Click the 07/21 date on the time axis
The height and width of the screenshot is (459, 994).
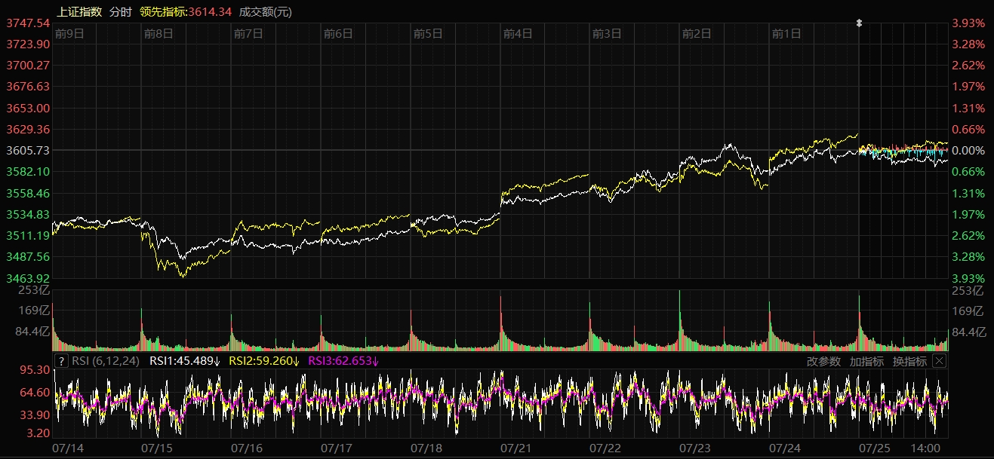click(x=517, y=448)
